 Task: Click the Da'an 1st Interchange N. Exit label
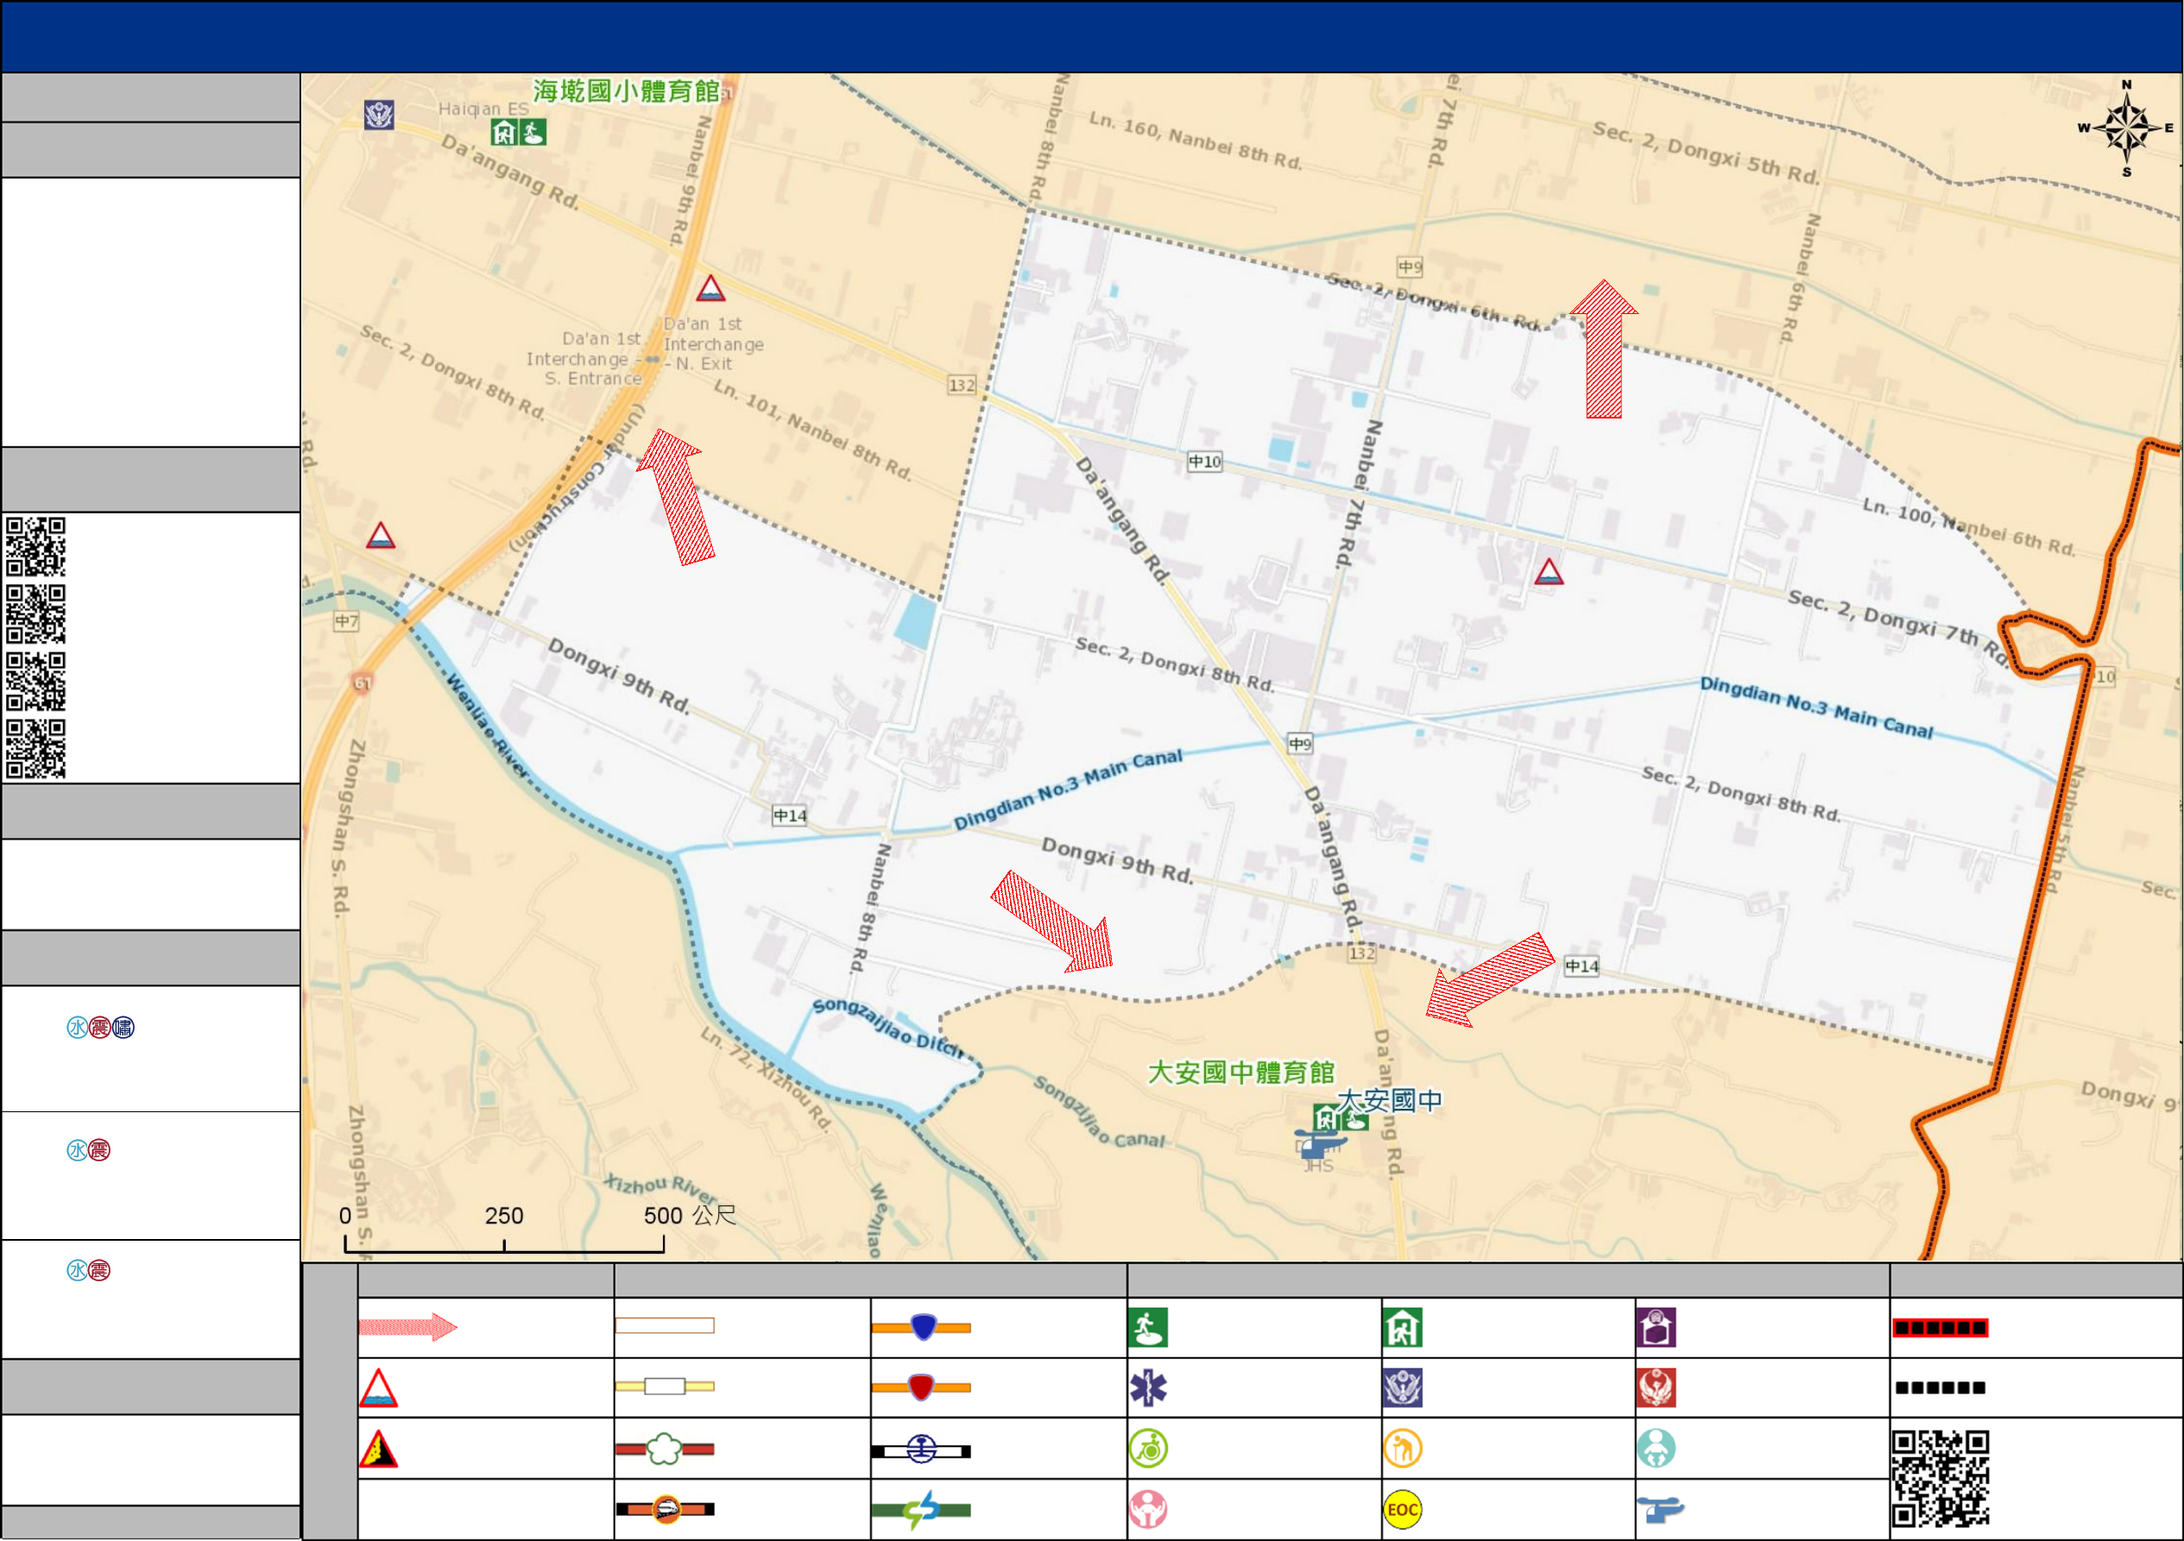point(712,344)
